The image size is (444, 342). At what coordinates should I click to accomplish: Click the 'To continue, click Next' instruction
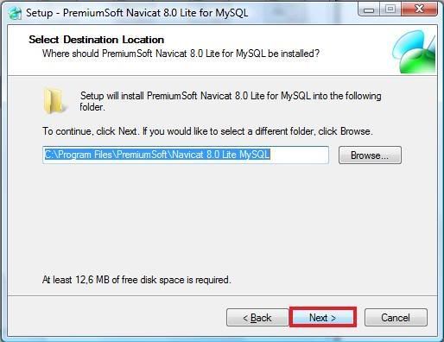(x=207, y=131)
